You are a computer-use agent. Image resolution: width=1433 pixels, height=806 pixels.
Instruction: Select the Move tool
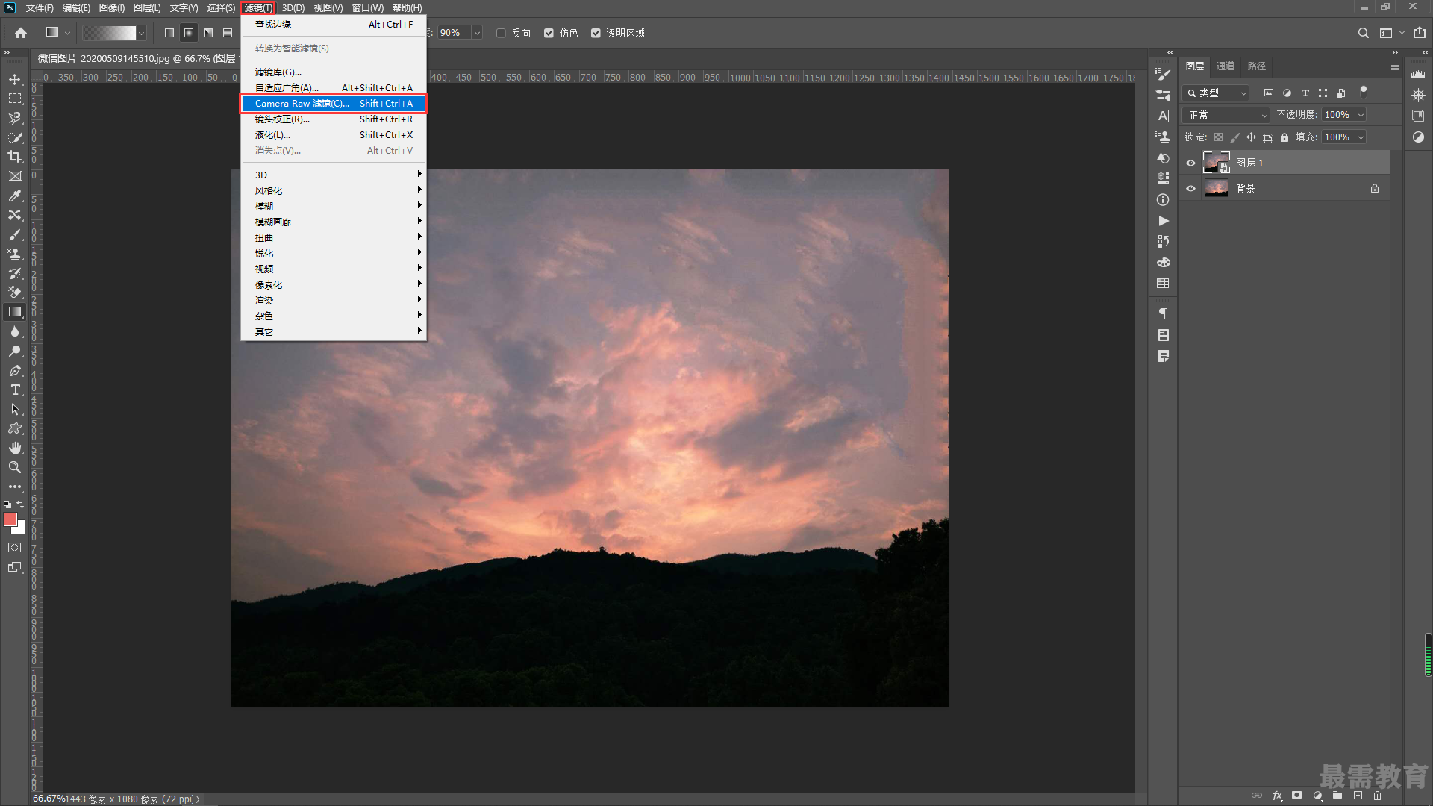(15, 79)
